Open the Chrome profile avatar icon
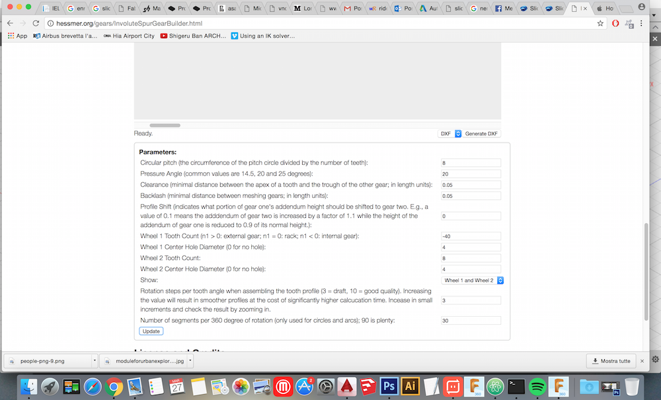 point(642,7)
